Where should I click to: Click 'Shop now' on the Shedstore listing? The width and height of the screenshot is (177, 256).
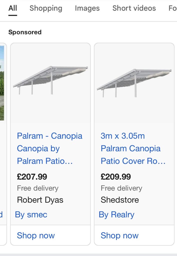(x=119, y=235)
